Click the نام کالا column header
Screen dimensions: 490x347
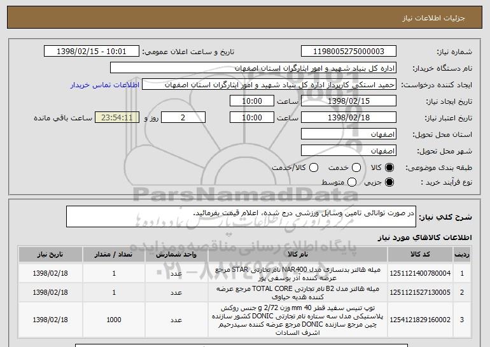point(298,254)
